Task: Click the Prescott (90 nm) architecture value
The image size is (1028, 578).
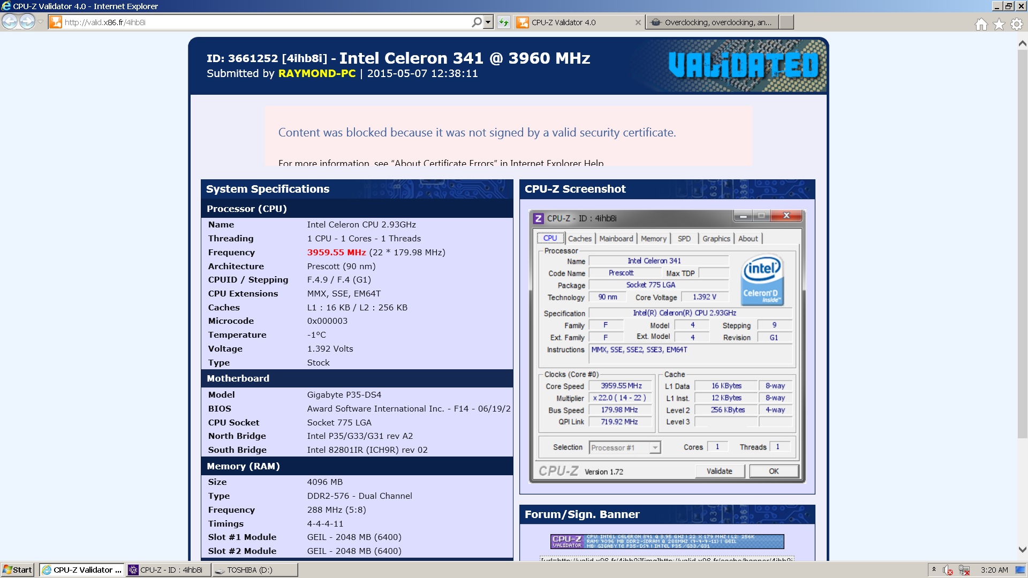Action: tap(341, 266)
